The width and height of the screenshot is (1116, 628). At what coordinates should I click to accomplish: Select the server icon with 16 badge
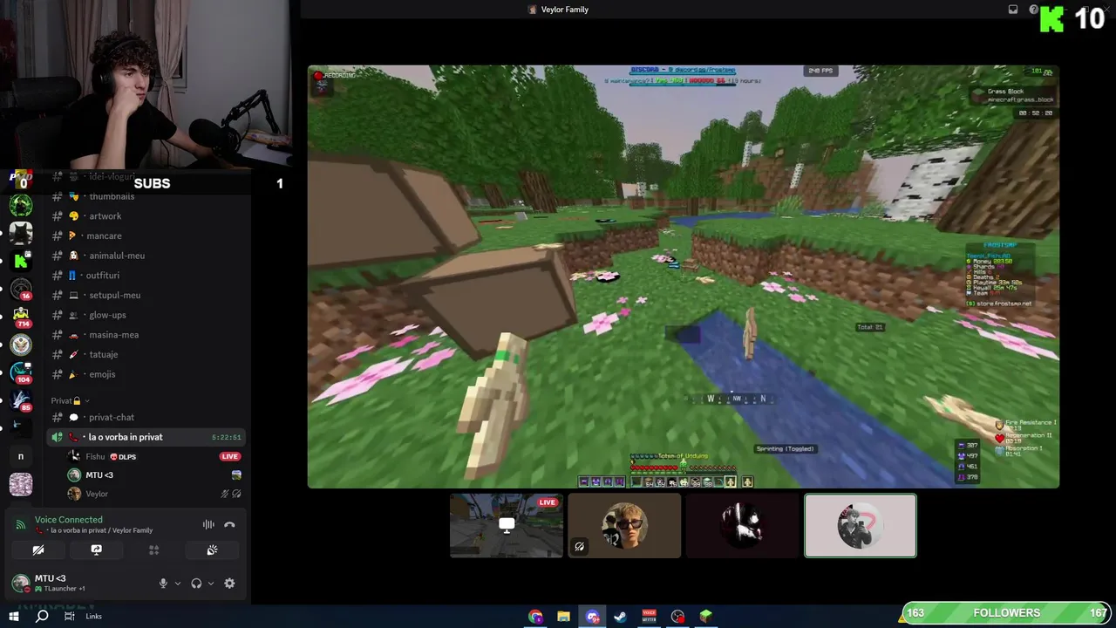tap(21, 289)
